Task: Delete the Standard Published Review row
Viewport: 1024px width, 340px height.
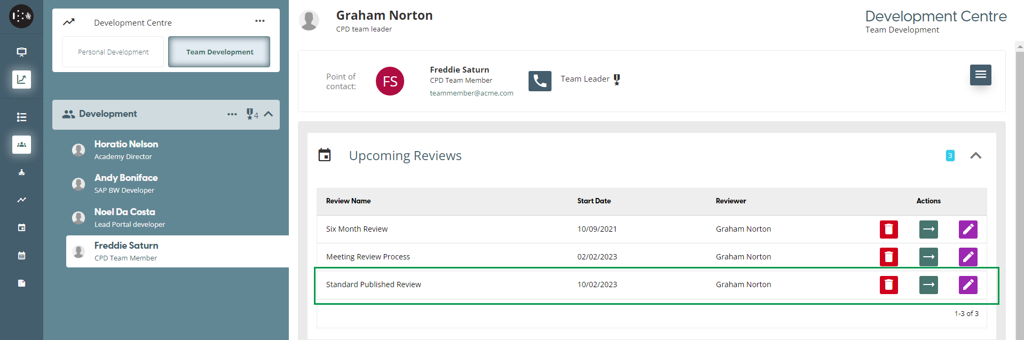Action: coord(888,285)
